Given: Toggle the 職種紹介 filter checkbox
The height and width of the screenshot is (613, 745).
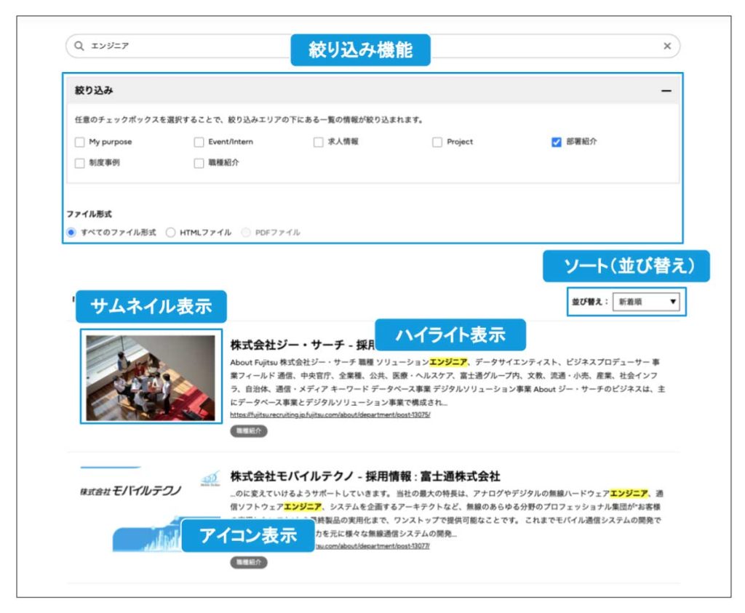Looking at the screenshot, I should (x=199, y=163).
